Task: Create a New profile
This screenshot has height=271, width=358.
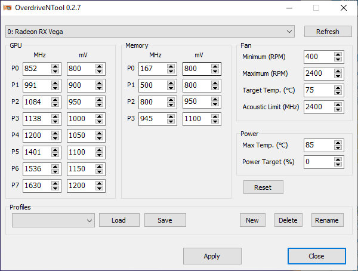Action: (252, 220)
